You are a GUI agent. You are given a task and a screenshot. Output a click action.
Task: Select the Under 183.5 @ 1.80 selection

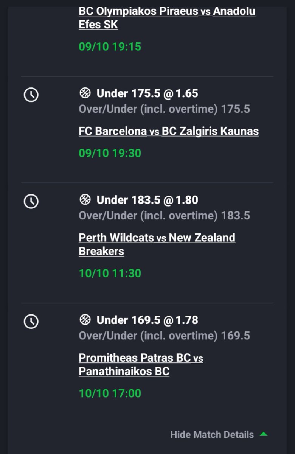coord(147,200)
